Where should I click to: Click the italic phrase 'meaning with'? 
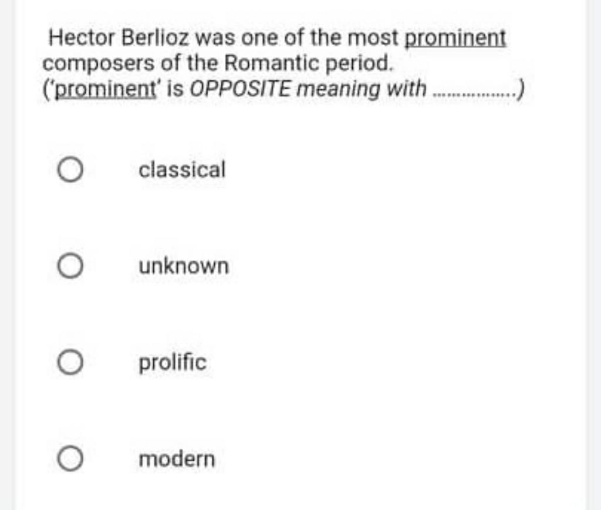point(362,89)
